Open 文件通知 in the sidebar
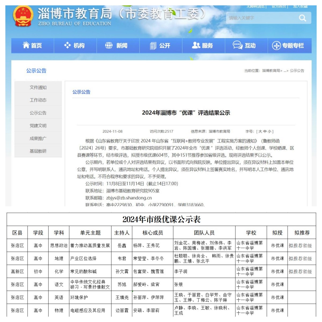This screenshot has width=322, height=322. [x=38, y=87]
